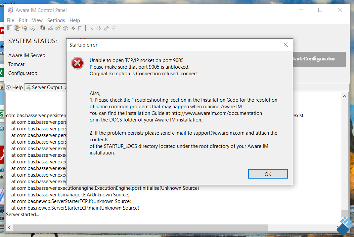
Task: Click the 'SYSTEM STATUS:' heading
Action: pyautogui.click(x=33, y=41)
